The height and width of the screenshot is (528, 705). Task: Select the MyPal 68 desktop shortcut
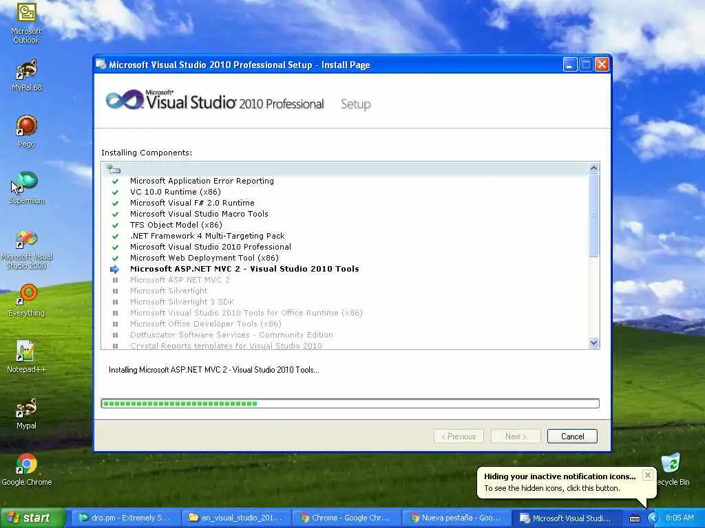click(27, 76)
